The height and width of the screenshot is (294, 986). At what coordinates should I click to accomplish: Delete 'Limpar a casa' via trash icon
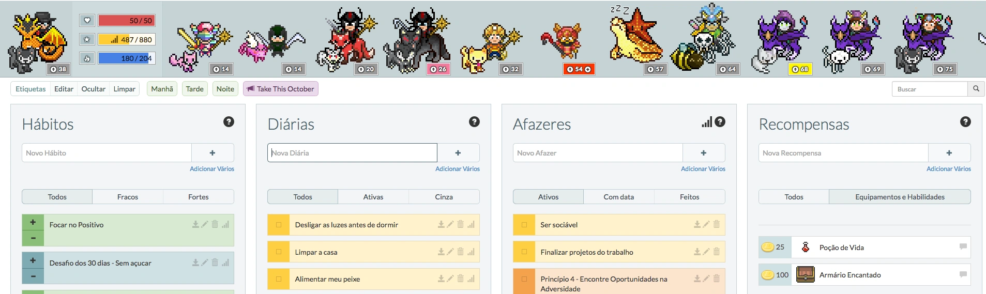(460, 252)
